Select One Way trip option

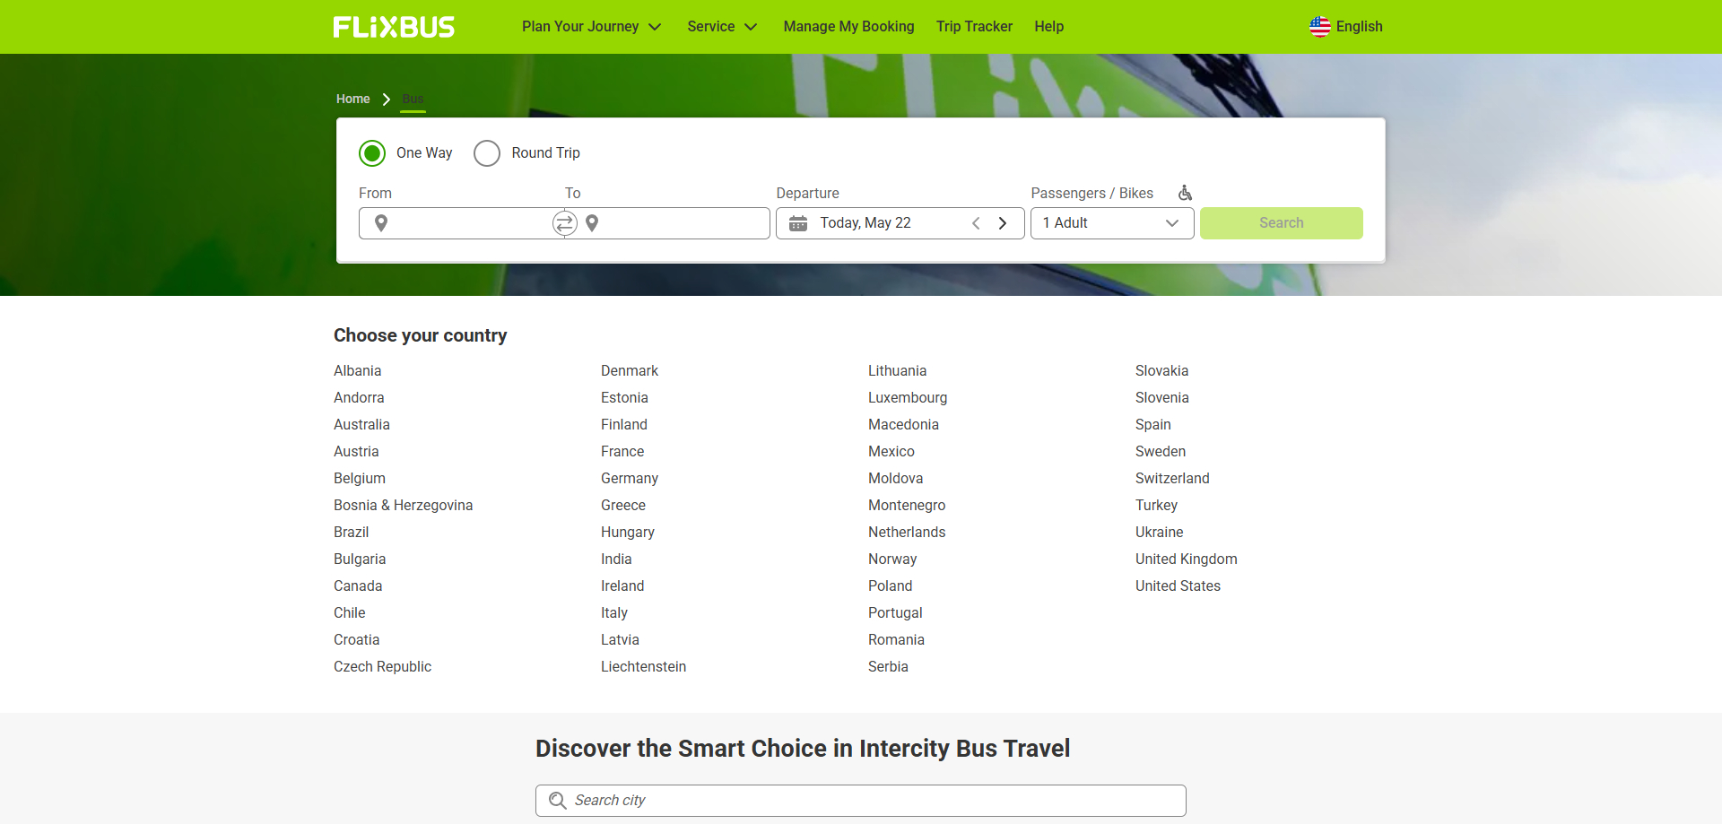click(x=372, y=153)
